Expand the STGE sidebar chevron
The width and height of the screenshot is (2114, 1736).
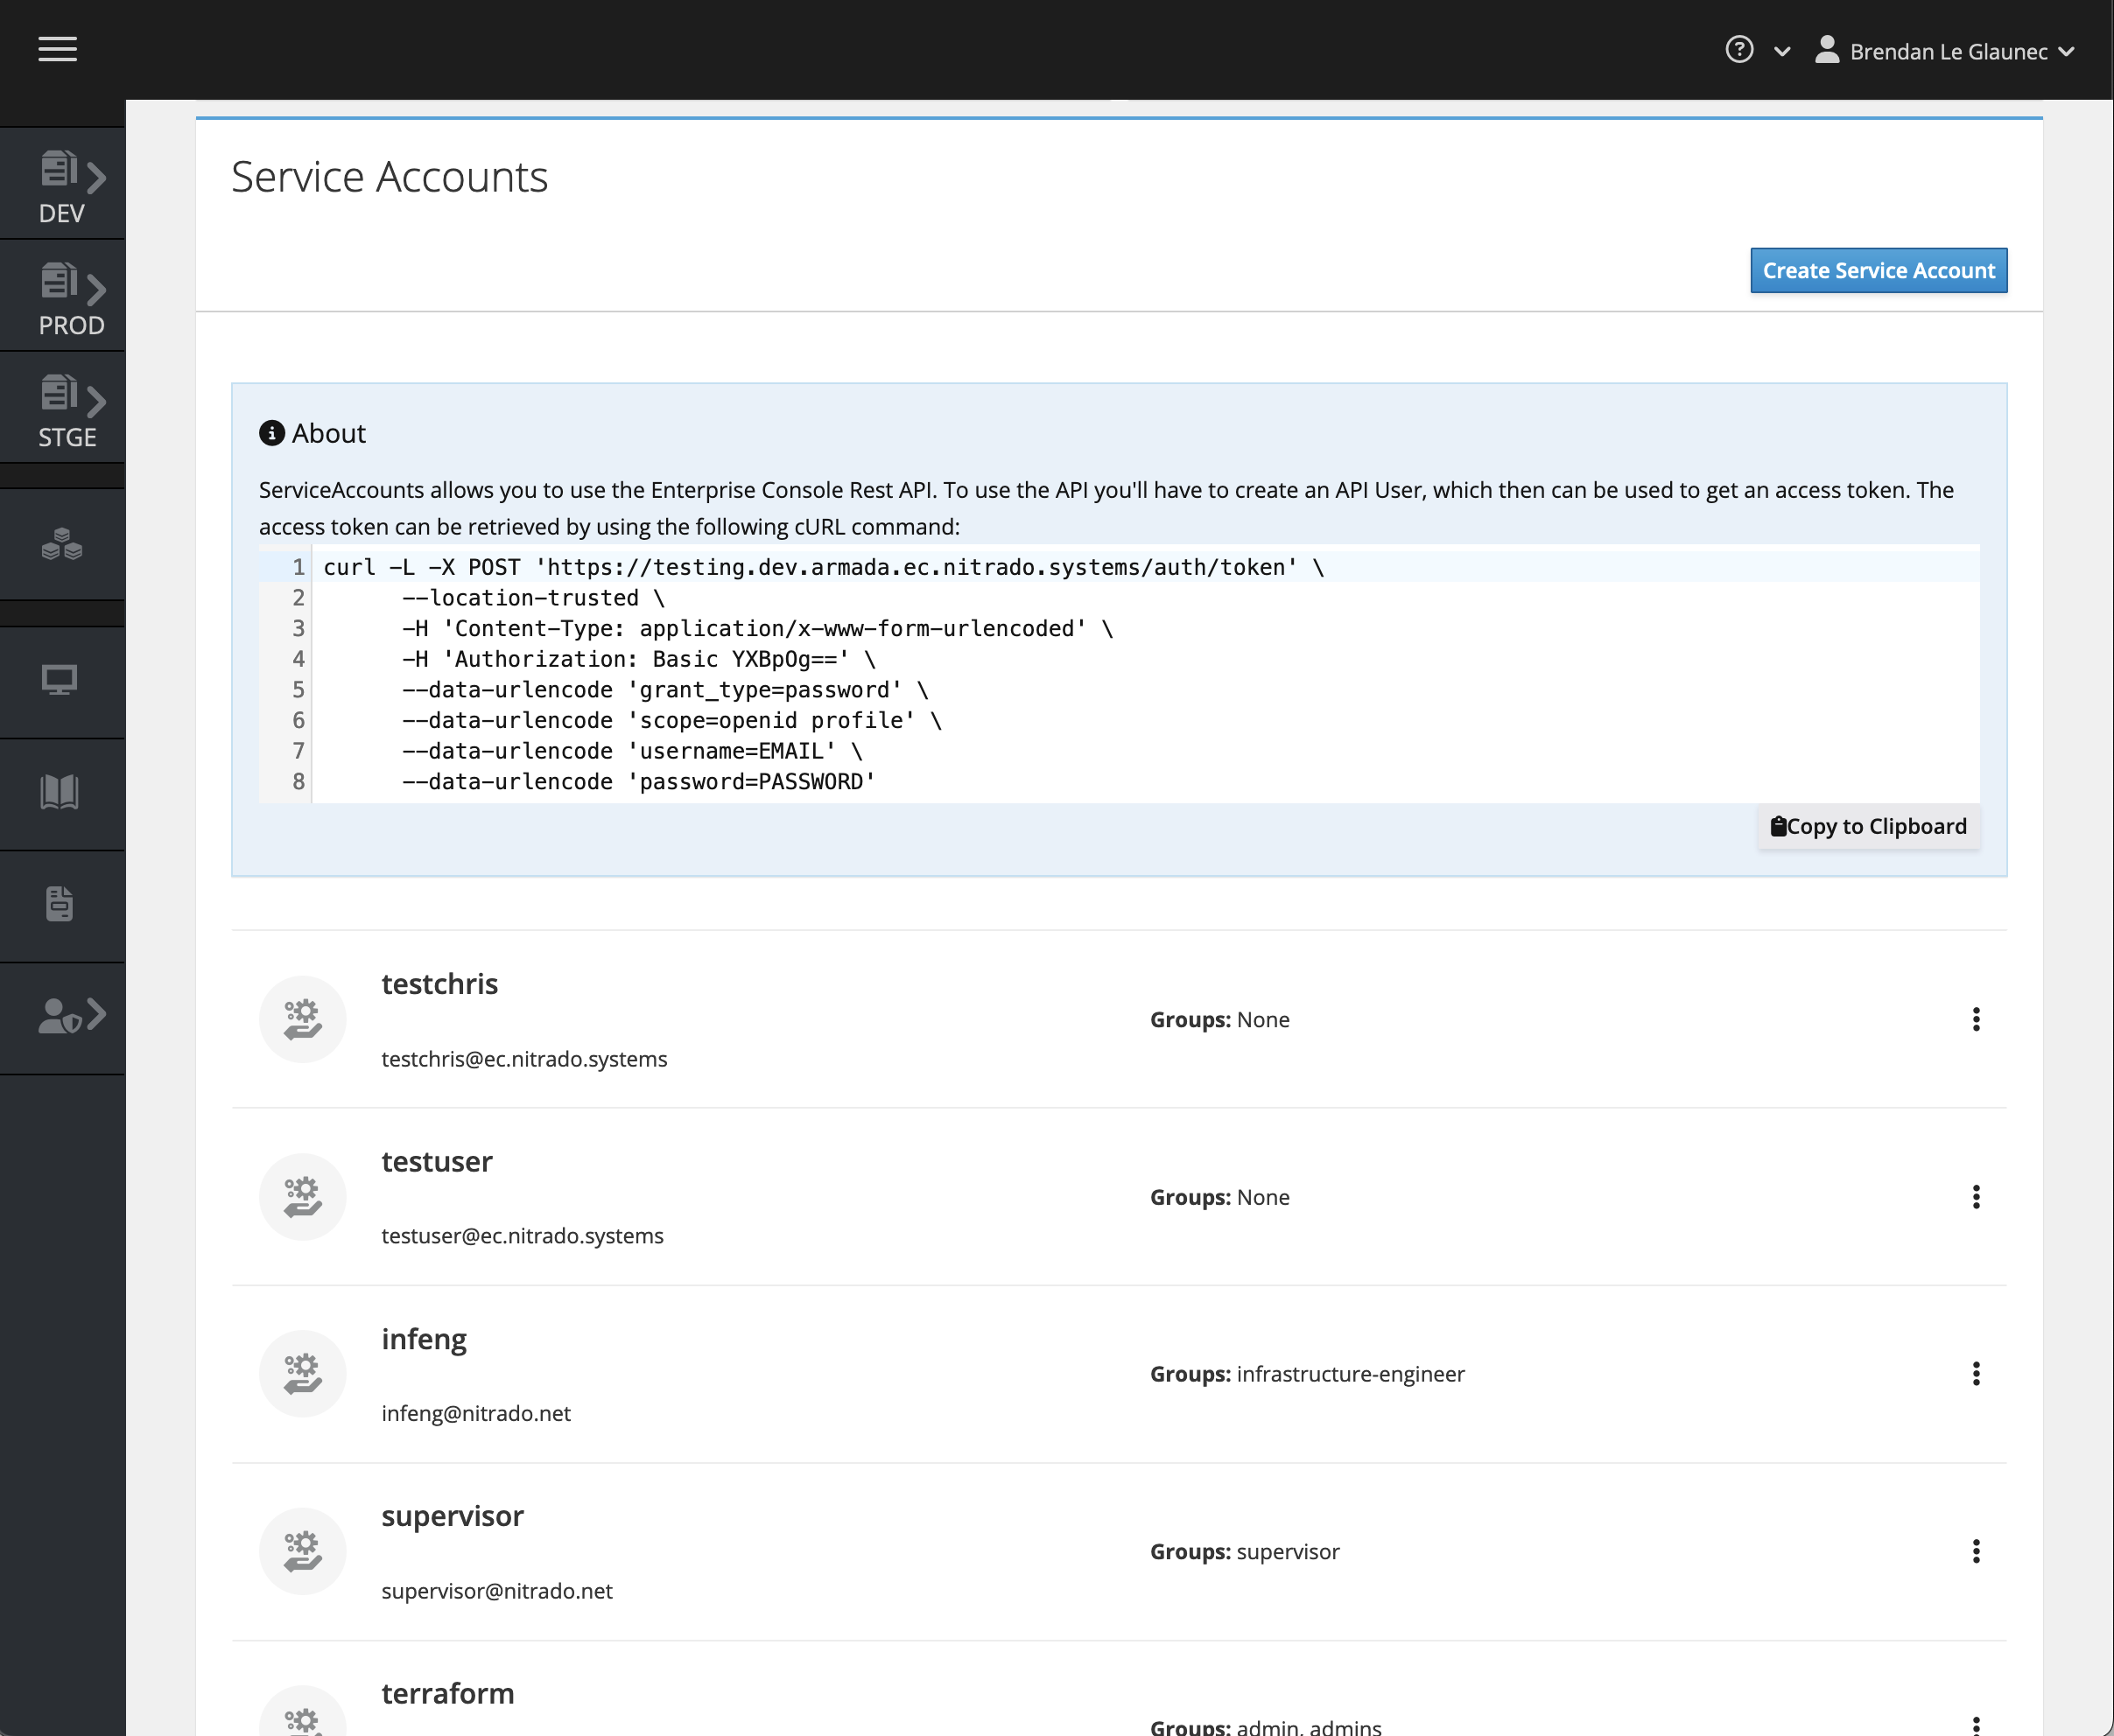[x=96, y=402]
